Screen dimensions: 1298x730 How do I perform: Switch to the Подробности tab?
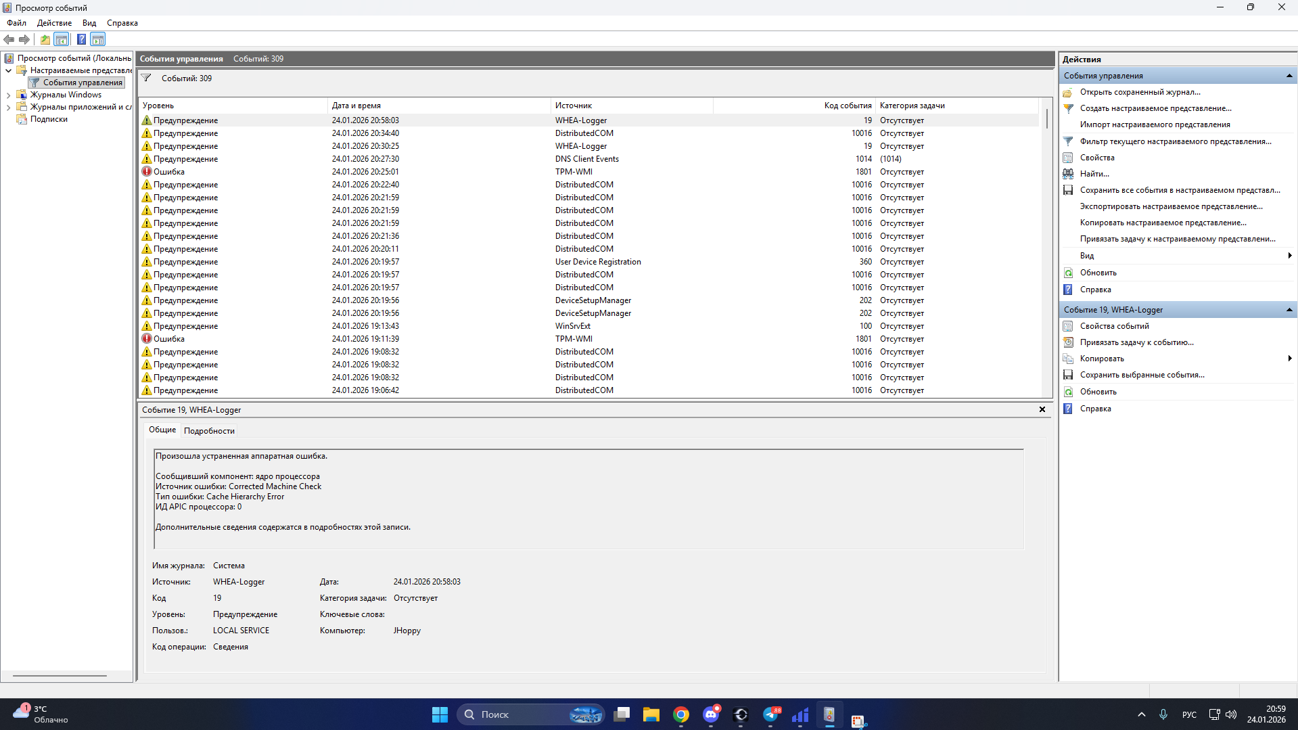[x=209, y=431]
